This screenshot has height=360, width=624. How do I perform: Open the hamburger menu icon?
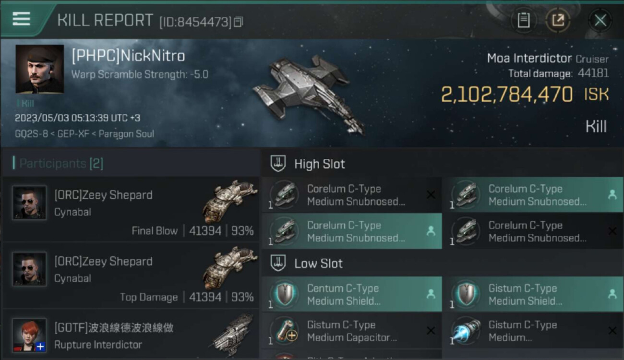click(x=21, y=19)
